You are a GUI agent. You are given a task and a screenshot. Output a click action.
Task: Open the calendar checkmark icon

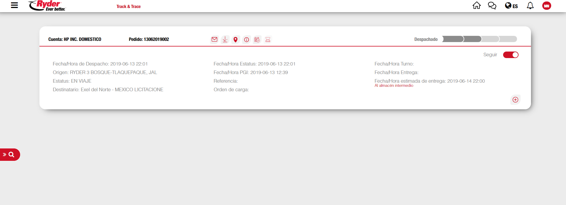tap(257, 39)
